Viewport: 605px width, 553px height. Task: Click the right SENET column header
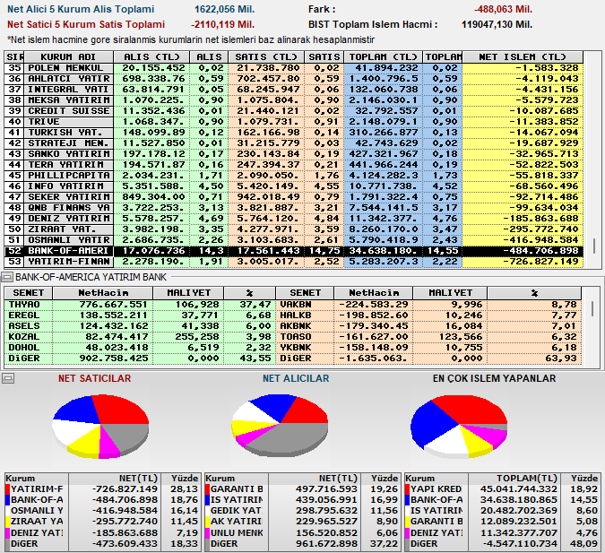coord(305,293)
